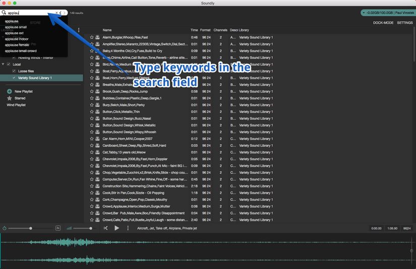
Task: Toggle the Loose files checkbox
Action: (14, 72)
